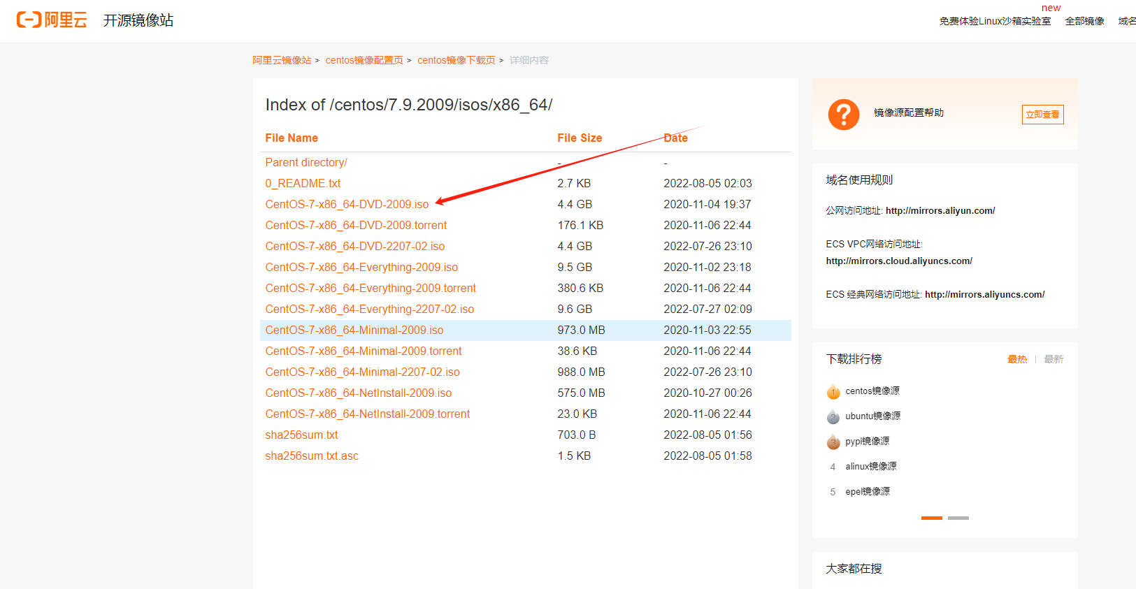Click http://mirrors.aliyun.com/ address
Screen dimensions: 1136x589
click(940, 211)
